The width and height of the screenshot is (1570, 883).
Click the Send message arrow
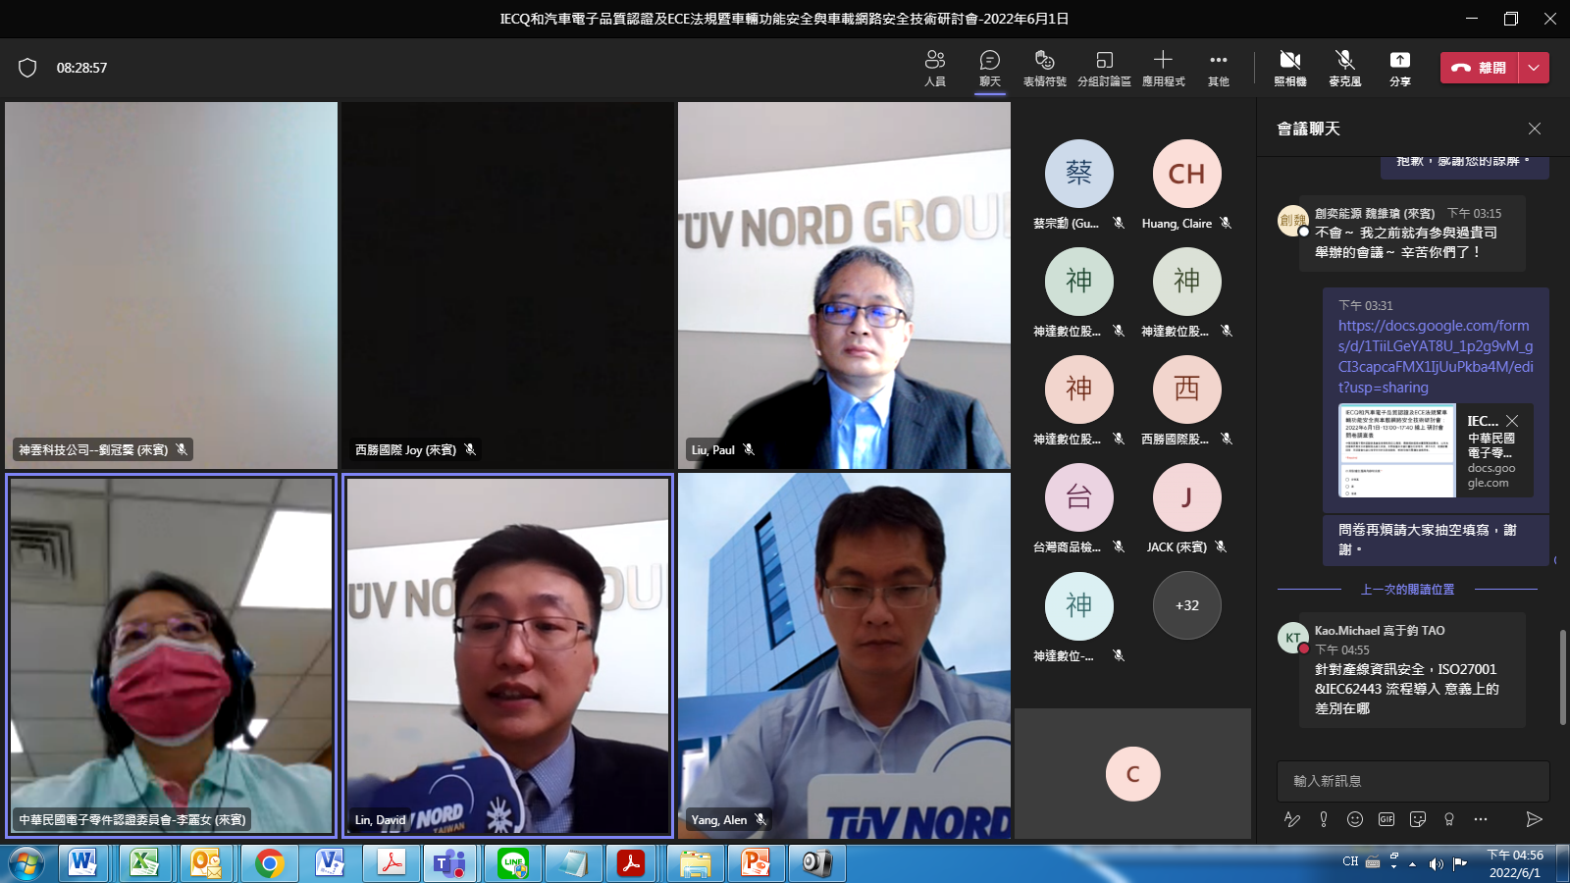[x=1535, y=819]
